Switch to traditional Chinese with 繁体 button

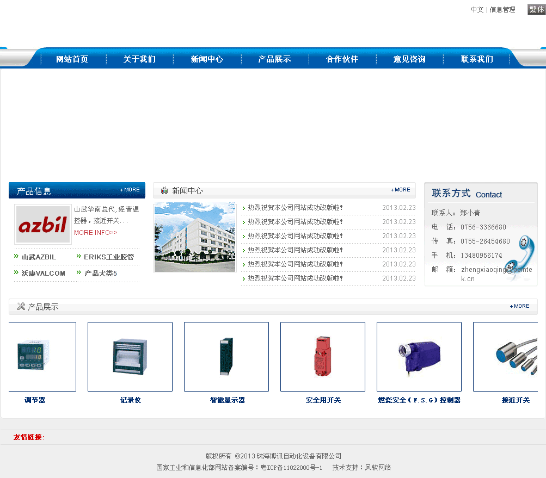coord(536,9)
